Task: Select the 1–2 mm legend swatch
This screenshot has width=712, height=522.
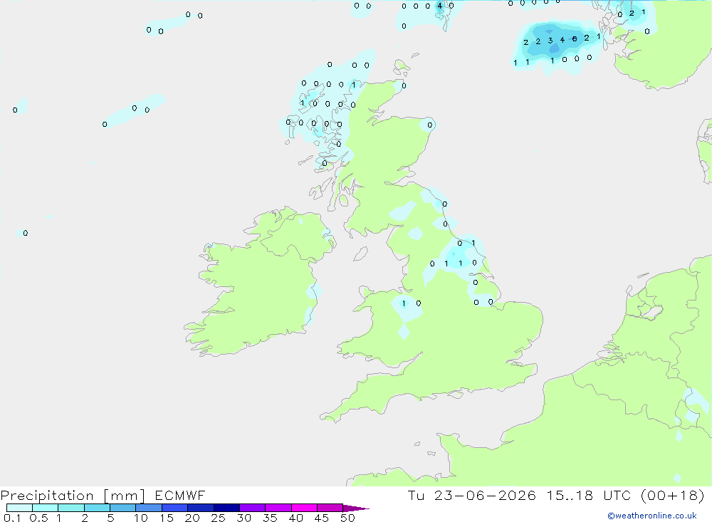Action: (71, 508)
